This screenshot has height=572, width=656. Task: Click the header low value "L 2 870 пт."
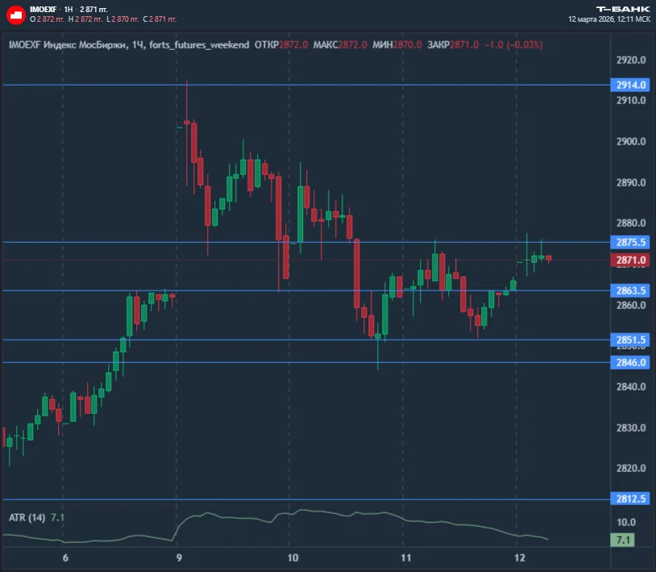[x=122, y=19]
